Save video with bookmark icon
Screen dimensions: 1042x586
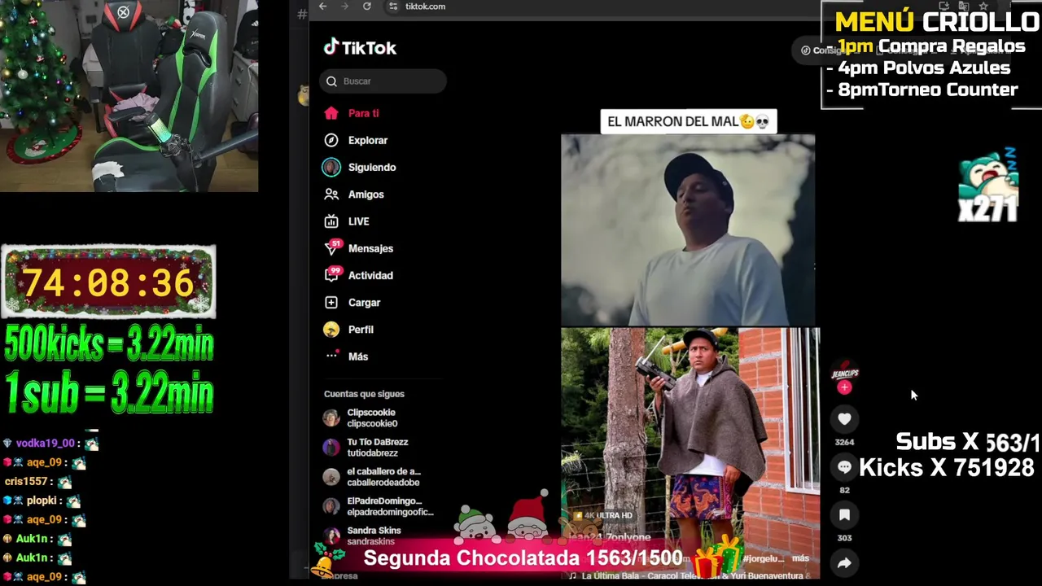(x=844, y=515)
